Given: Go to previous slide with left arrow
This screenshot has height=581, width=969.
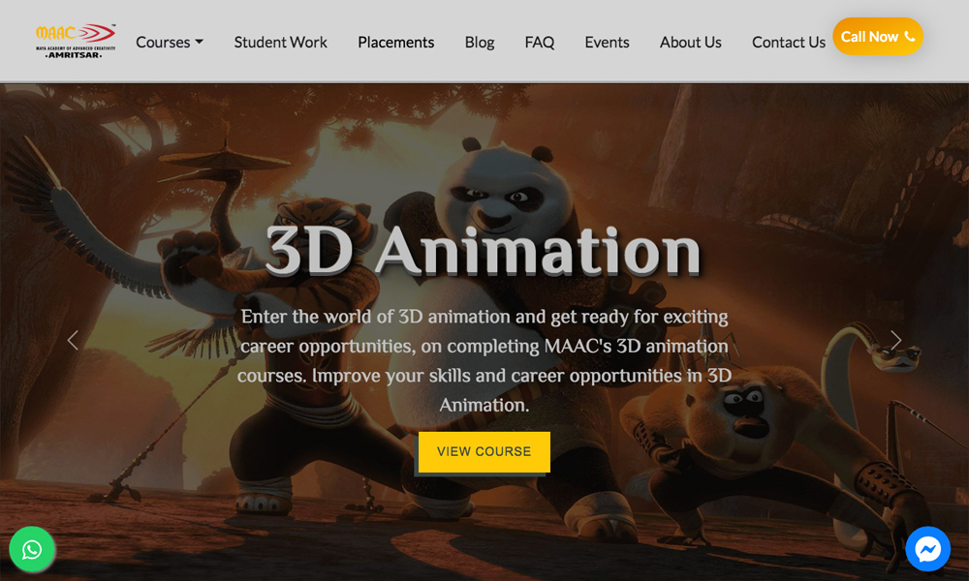Looking at the screenshot, I should click(x=73, y=340).
